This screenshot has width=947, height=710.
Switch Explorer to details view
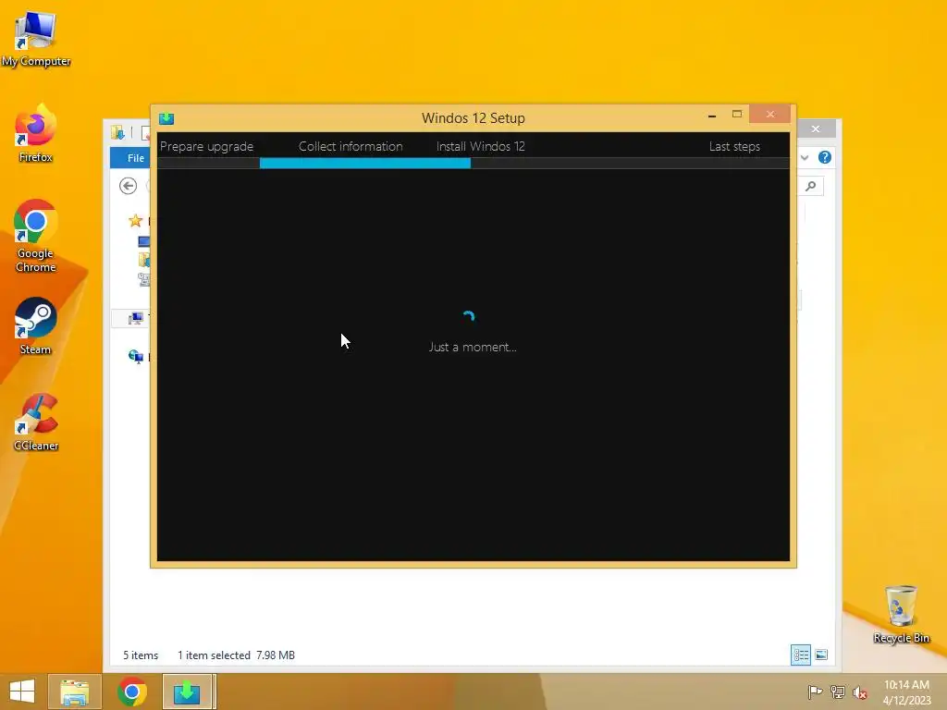pos(801,655)
